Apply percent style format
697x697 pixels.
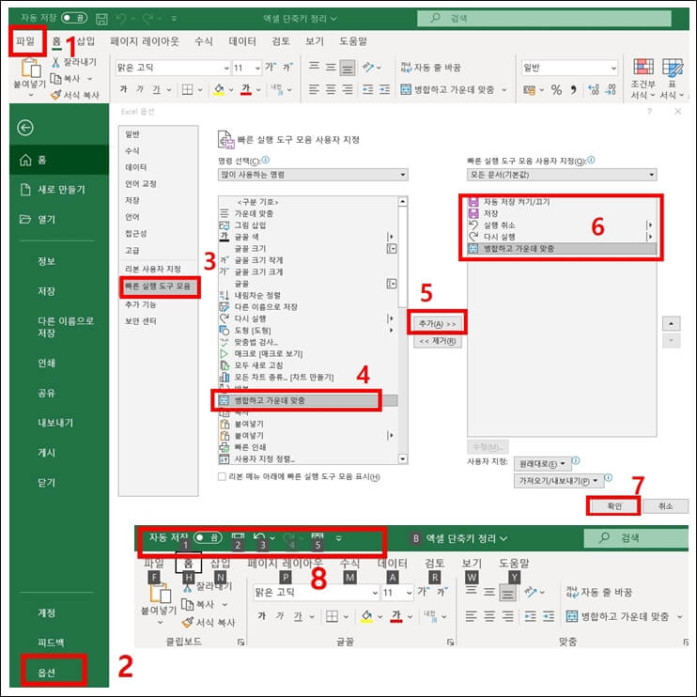(556, 90)
